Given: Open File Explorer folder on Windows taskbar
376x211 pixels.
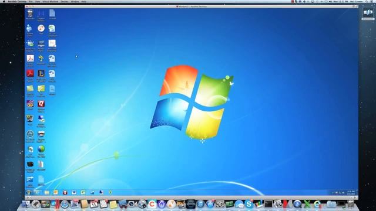Looking at the screenshot, I should pos(47,192).
